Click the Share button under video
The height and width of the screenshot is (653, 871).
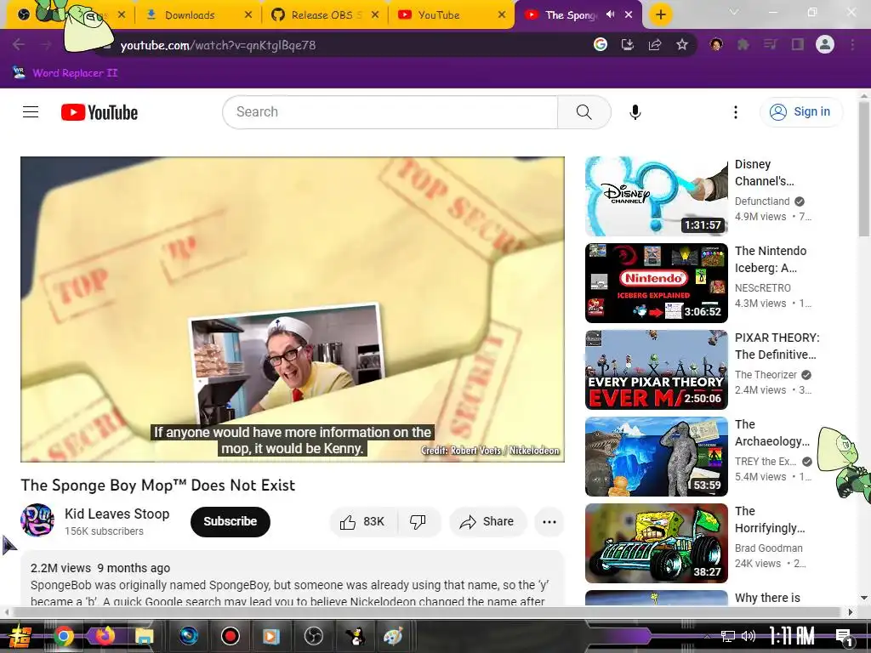point(487,521)
